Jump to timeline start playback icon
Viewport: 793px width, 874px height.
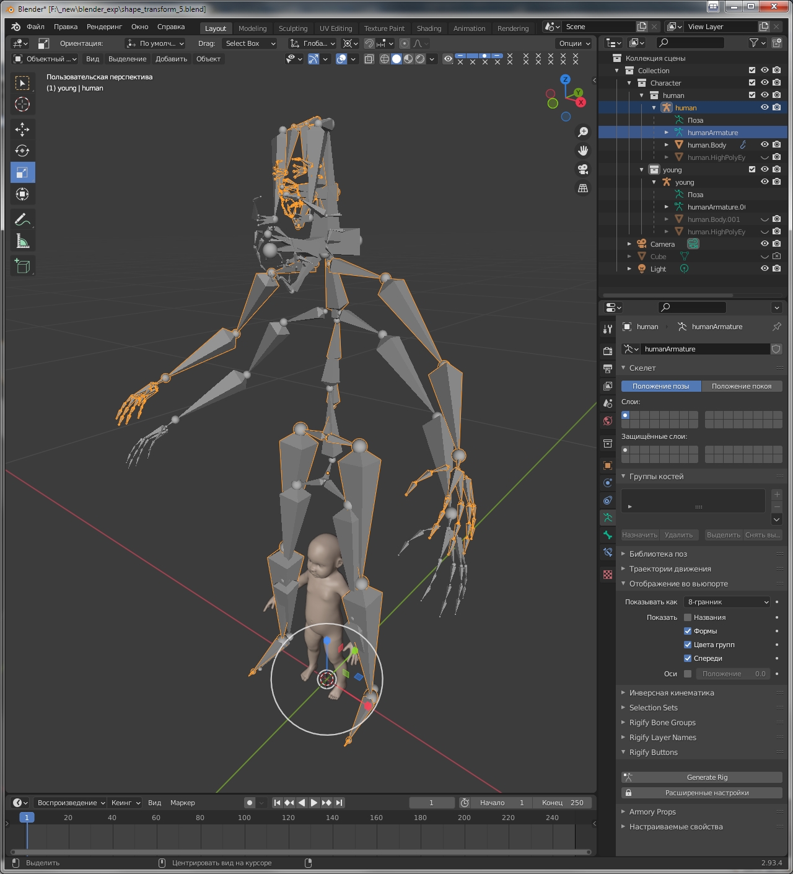pyautogui.click(x=277, y=803)
